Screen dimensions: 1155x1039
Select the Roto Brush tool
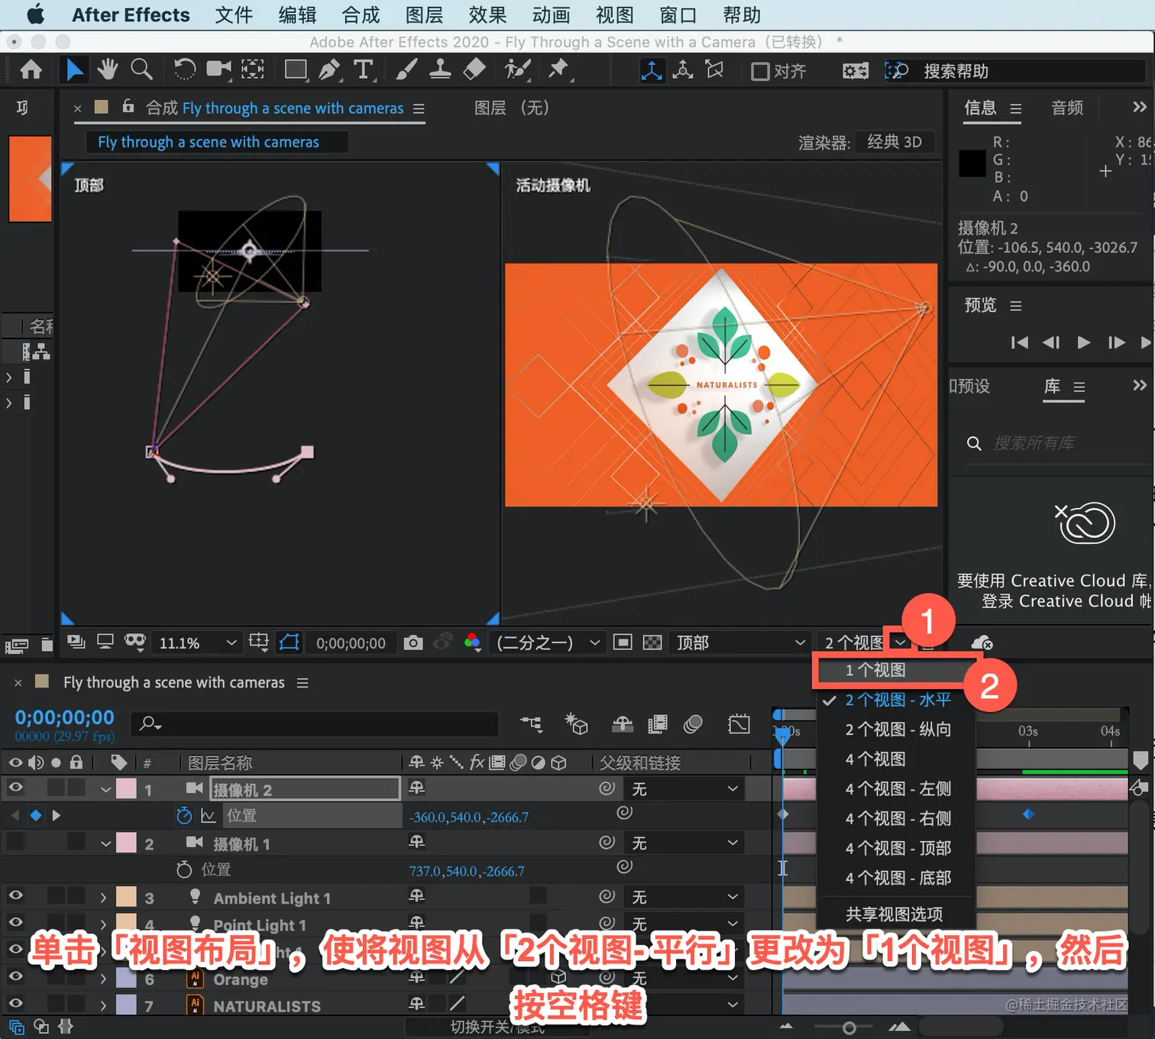[x=517, y=70]
